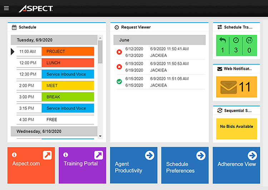Select the denied request dated 6/12/2020
The image size is (268, 190).
click(159, 52)
